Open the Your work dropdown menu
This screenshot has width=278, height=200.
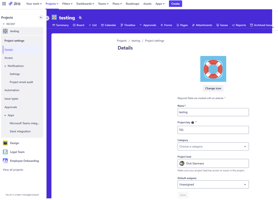(x=34, y=4)
